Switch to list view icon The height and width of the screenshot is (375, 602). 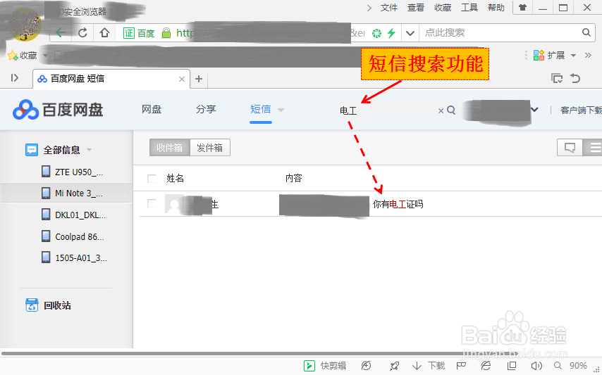593,148
